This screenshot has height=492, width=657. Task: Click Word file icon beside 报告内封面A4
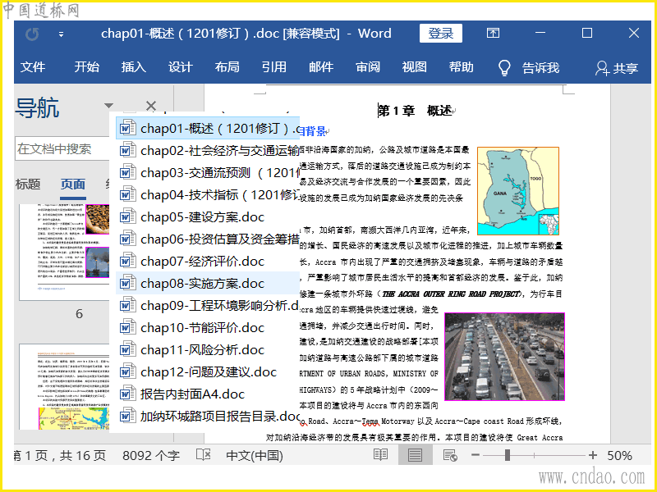click(127, 394)
